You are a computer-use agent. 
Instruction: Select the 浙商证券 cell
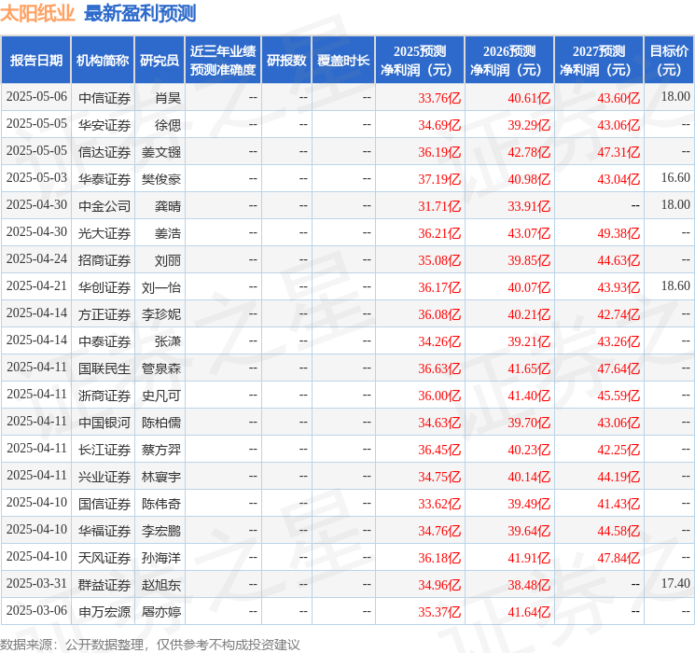tap(104, 396)
